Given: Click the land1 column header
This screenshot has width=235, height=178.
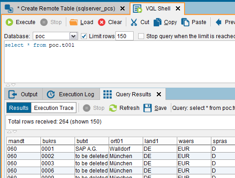Looking at the screenshot, I should pos(160,141).
